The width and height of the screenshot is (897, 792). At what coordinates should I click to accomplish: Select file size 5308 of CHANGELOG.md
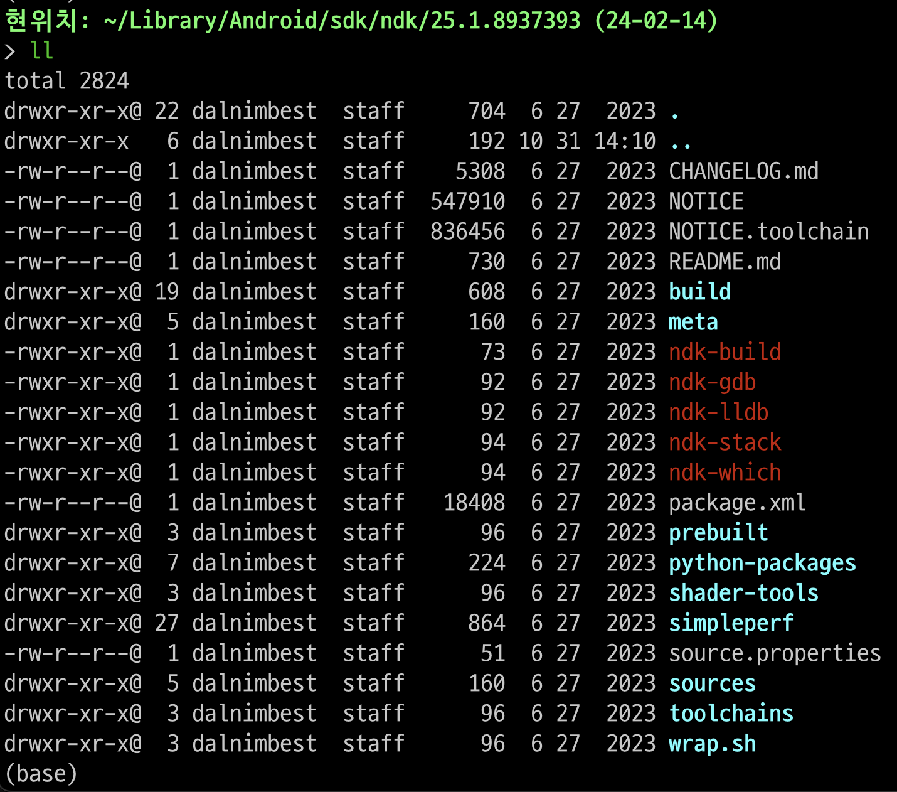click(480, 171)
